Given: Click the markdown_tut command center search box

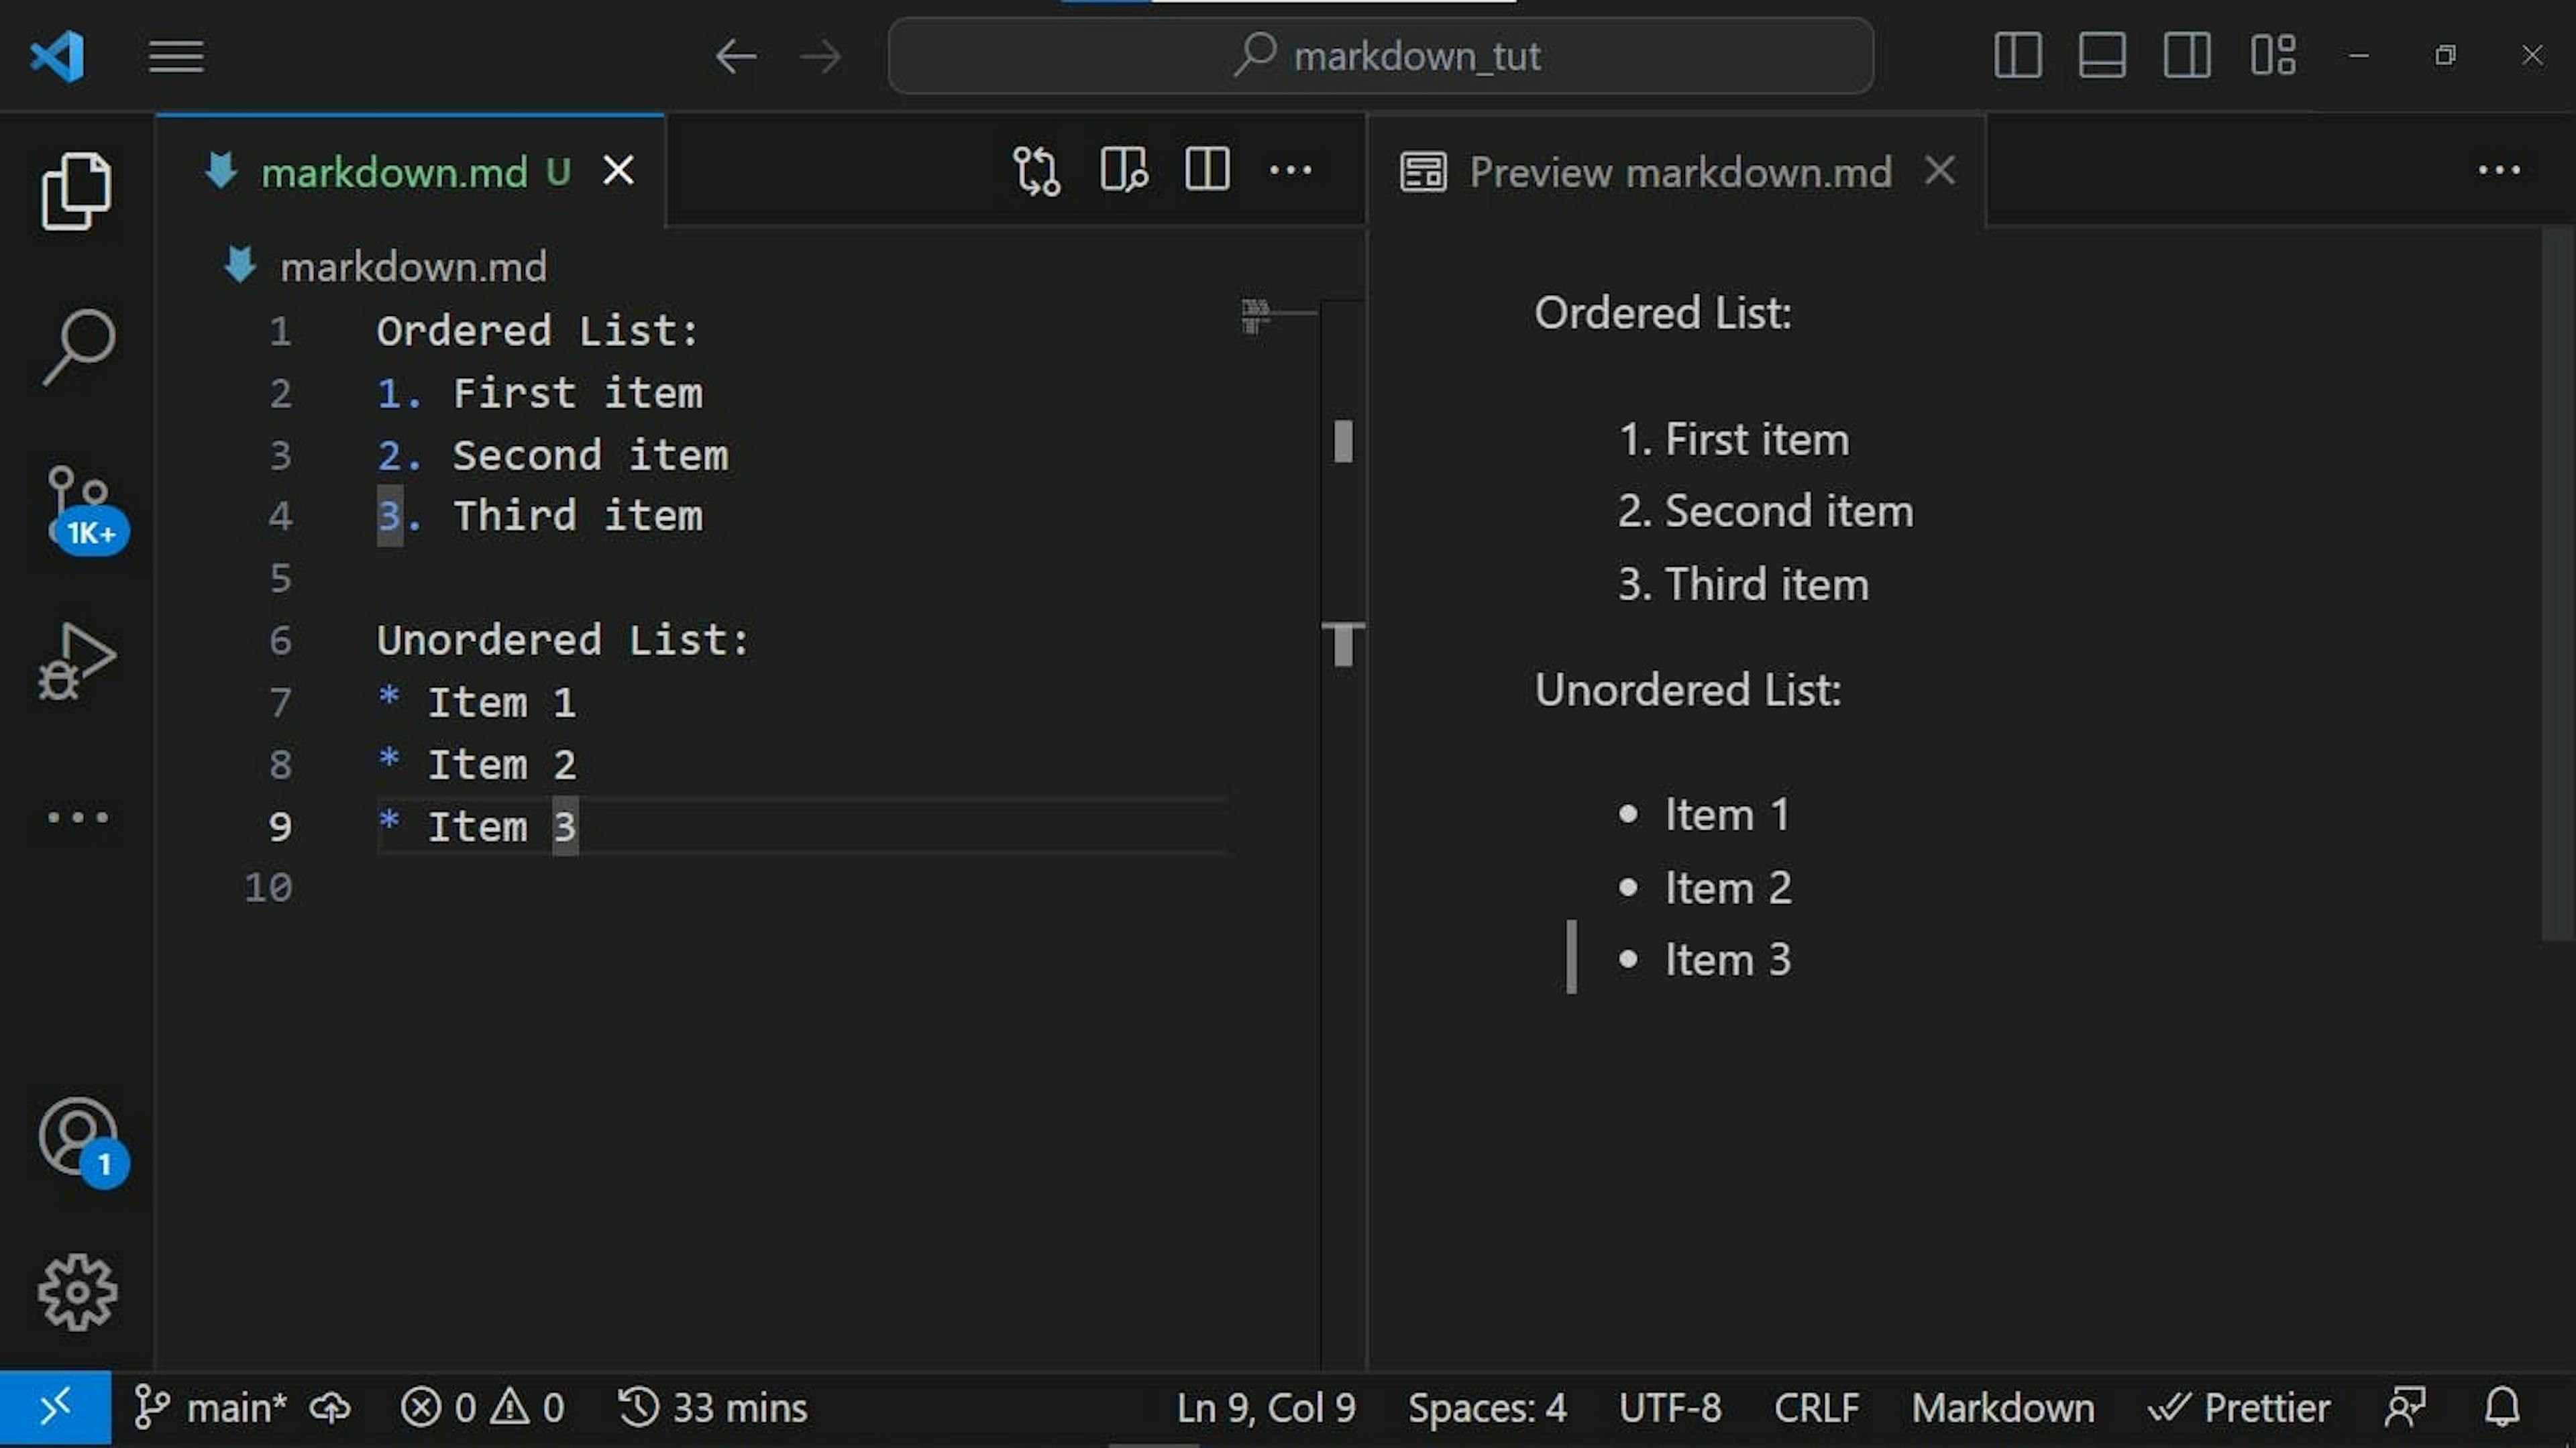Looking at the screenshot, I should 1380,56.
